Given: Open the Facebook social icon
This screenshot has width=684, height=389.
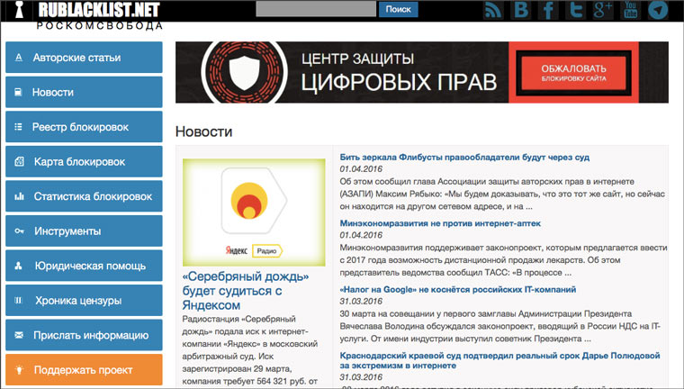Looking at the screenshot, I should coord(548,10).
